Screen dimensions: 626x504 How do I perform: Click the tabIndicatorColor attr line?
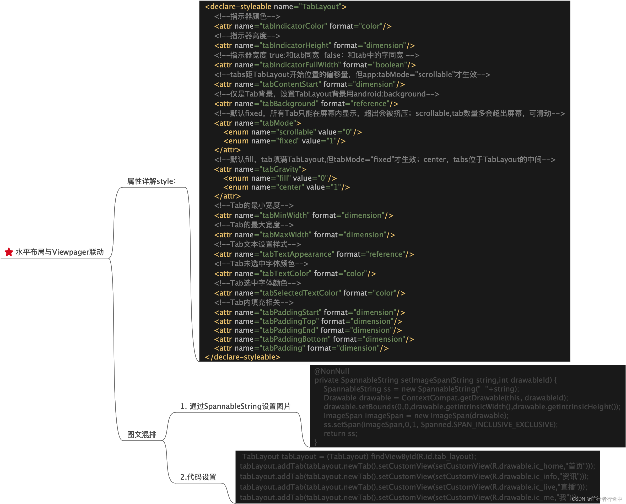(303, 26)
